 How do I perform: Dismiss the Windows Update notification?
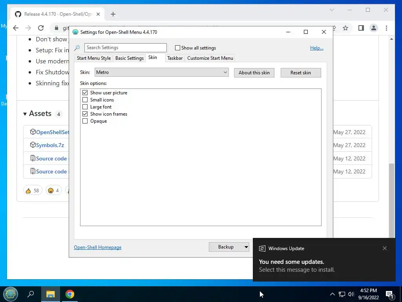coord(385,248)
